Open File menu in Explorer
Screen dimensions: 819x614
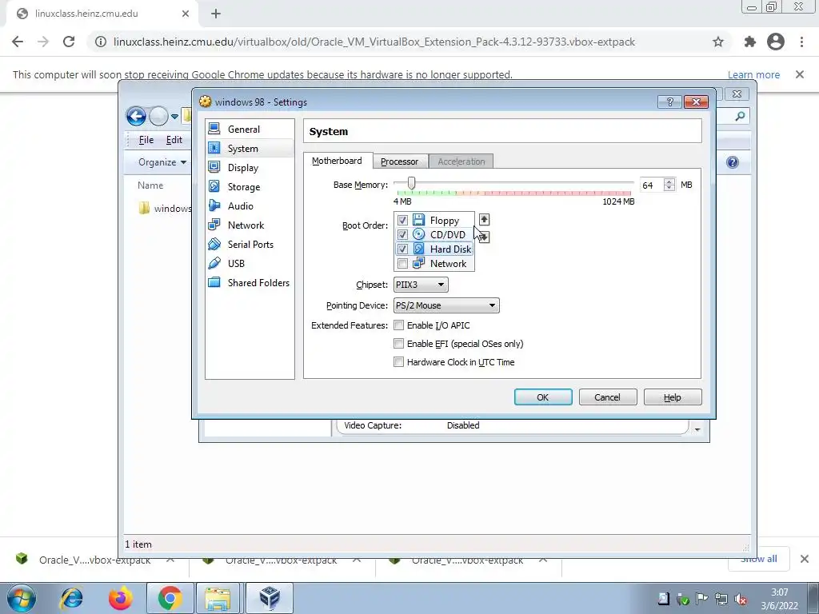(x=146, y=140)
